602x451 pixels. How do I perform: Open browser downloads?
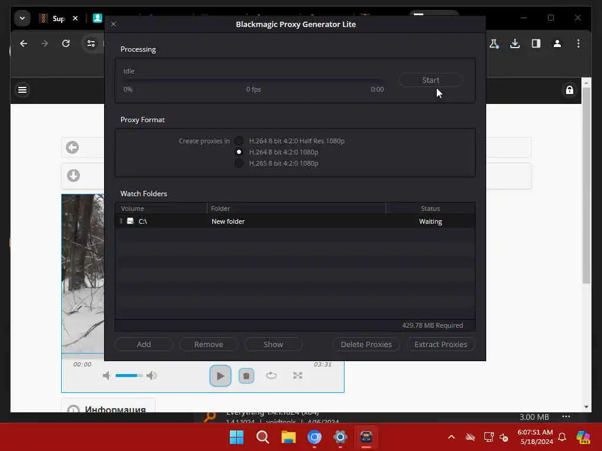[x=515, y=43]
